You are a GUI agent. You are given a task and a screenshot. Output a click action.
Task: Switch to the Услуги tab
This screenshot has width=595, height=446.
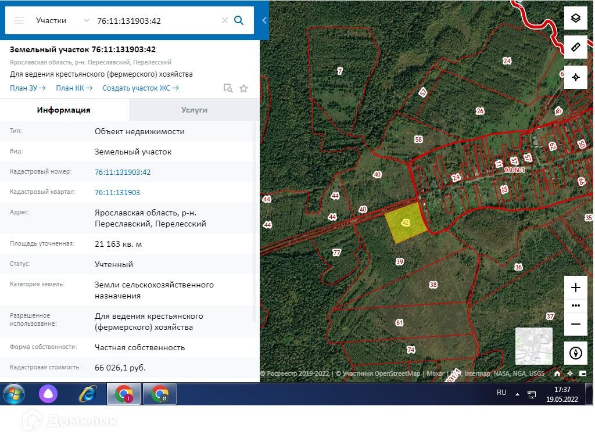(x=194, y=110)
